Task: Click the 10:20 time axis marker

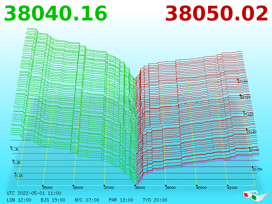Action: click(249, 114)
